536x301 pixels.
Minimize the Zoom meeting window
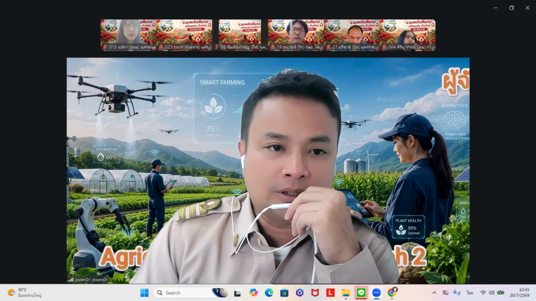click(x=496, y=8)
